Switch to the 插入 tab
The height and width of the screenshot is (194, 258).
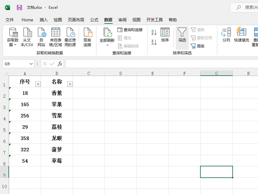pos(44,20)
